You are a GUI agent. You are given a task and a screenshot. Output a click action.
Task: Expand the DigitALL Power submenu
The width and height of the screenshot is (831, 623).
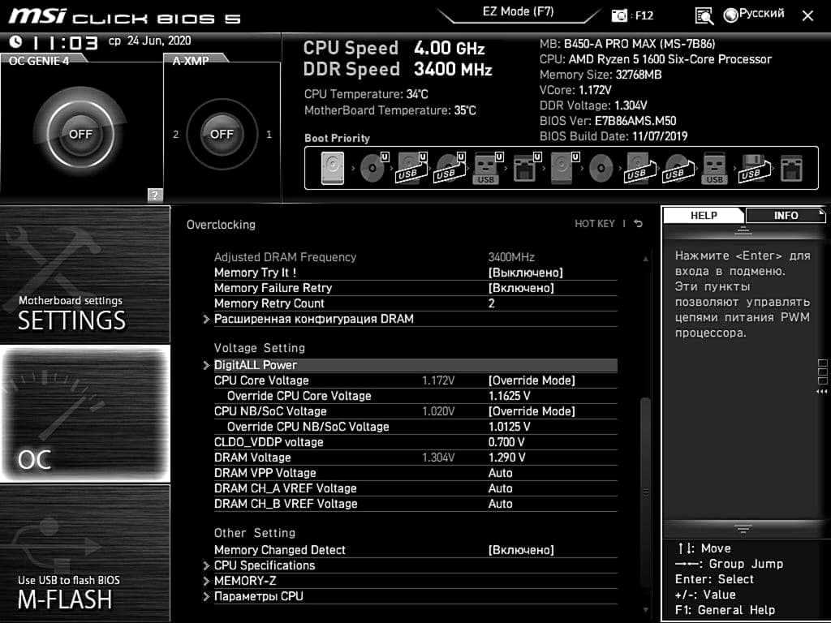click(256, 365)
